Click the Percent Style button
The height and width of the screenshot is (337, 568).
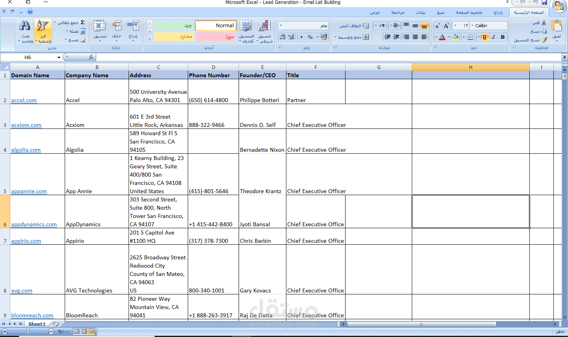pyautogui.click(x=310, y=37)
